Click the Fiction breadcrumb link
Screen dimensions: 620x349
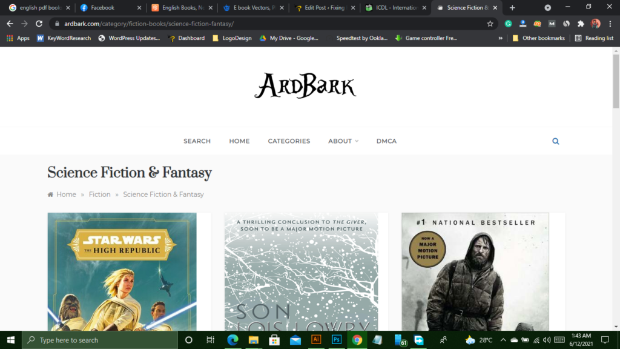click(x=100, y=194)
